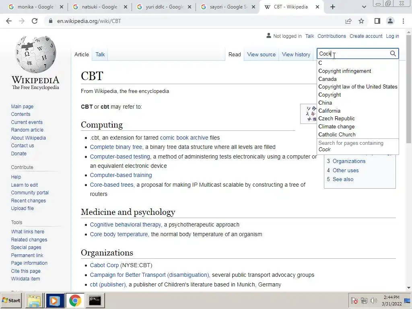Choose the Catholic Church suggestion
This screenshot has width=412, height=309.
coord(358,134)
